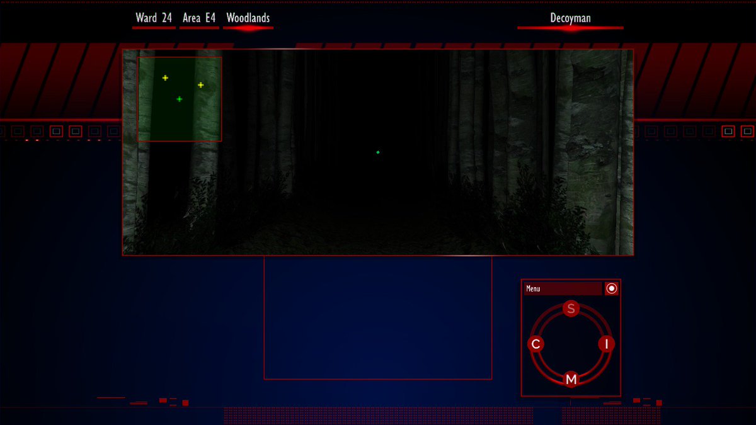The width and height of the screenshot is (756, 425).
Task: Open the Menu header bar
Action: tap(563, 289)
